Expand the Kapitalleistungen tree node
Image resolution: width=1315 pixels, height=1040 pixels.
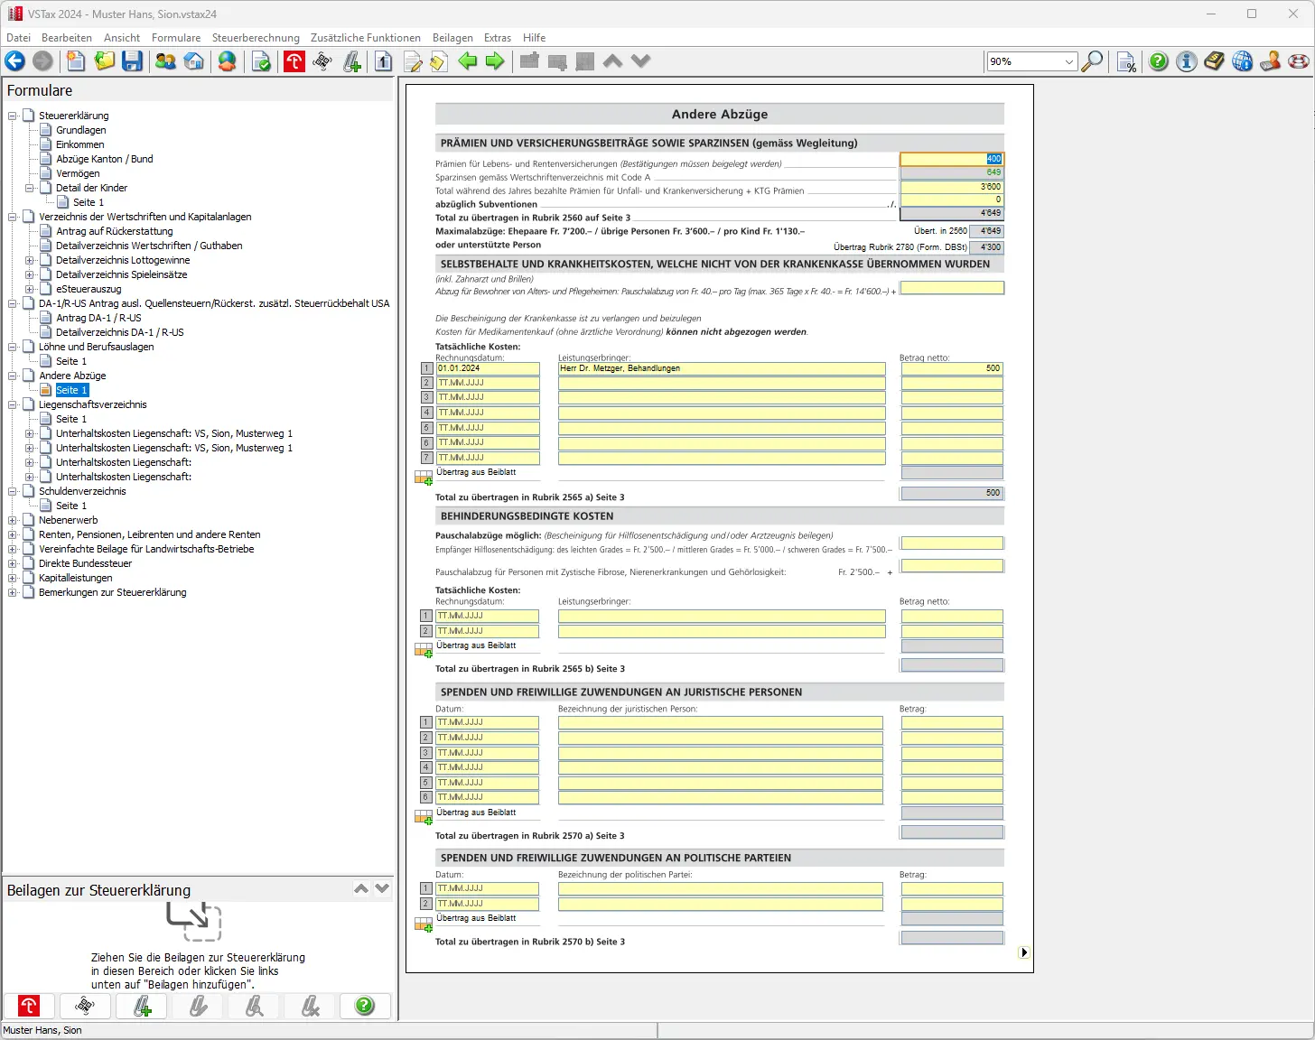[13, 578]
